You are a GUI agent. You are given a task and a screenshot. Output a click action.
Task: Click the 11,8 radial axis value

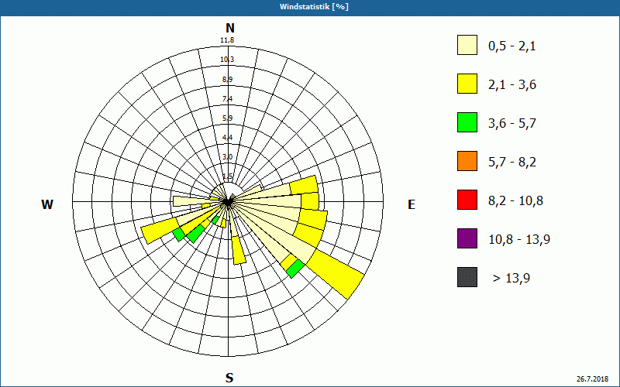click(x=227, y=40)
